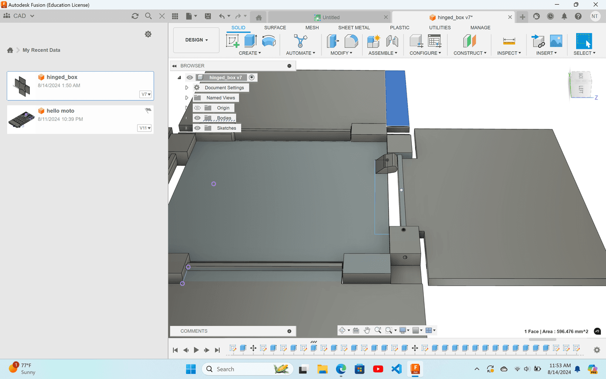Select the Revolve tool icon
This screenshot has height=379, width=606.
(268, 41)
